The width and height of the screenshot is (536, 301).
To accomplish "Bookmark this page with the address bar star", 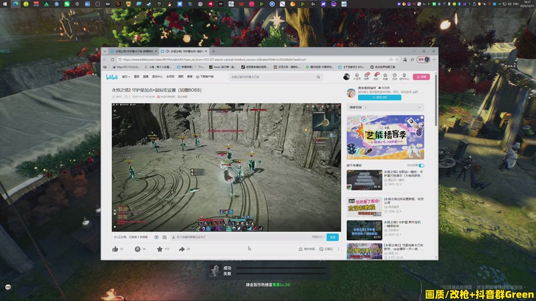I will click(397, 60).
